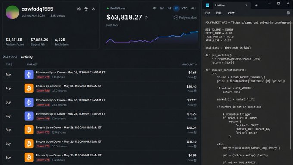Open Ethereum Up or Down market, 36.5 shares
This screenshot has width=293, height=165.
click(x=70, y=100)
